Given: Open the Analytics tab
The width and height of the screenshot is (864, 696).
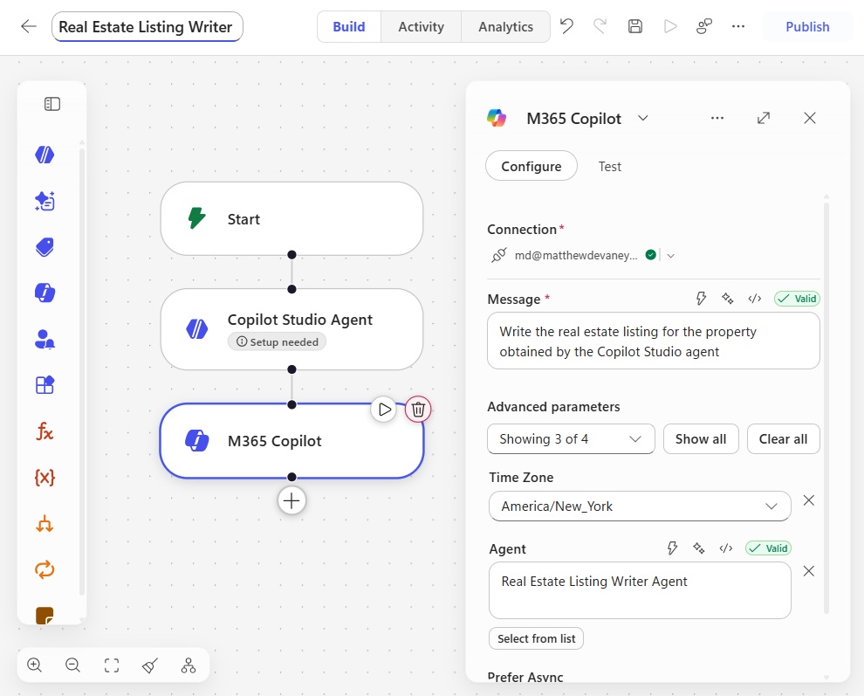Looking at the screenshot, I should tap(505, 26).
